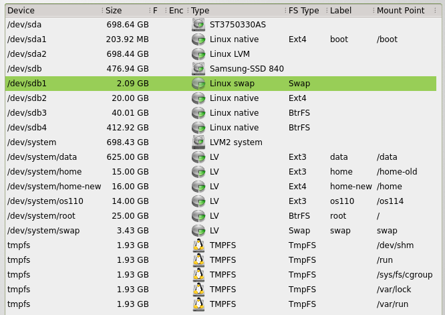The width and height of the screenshot is (445, 315).
Task: Click the Enc column header
Action: point(176,11)
